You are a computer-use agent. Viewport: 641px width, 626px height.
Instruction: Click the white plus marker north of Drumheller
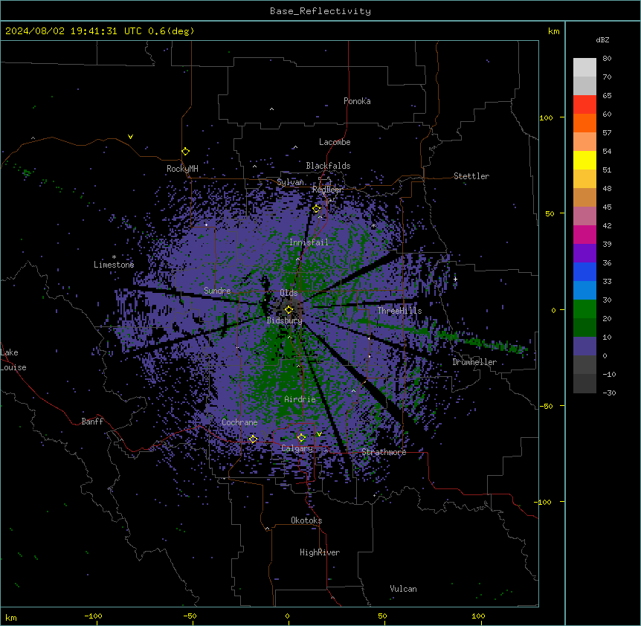point(455,279)
